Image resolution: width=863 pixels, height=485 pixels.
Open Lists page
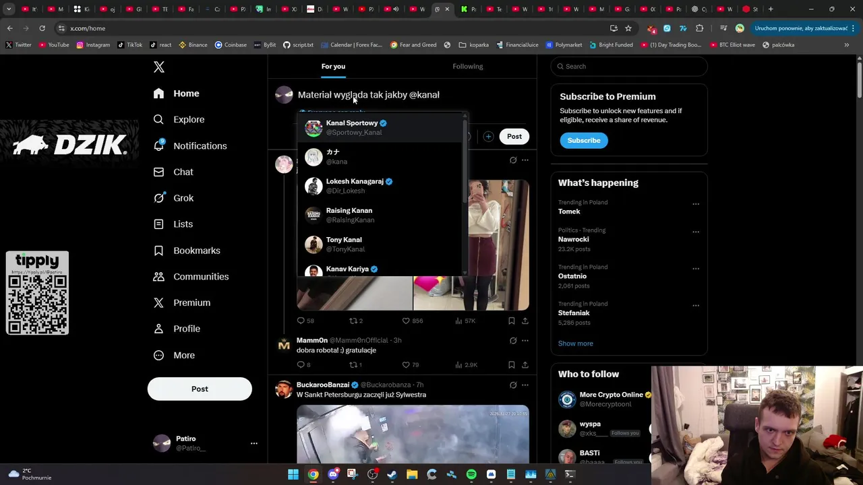(x=173, y=224)
